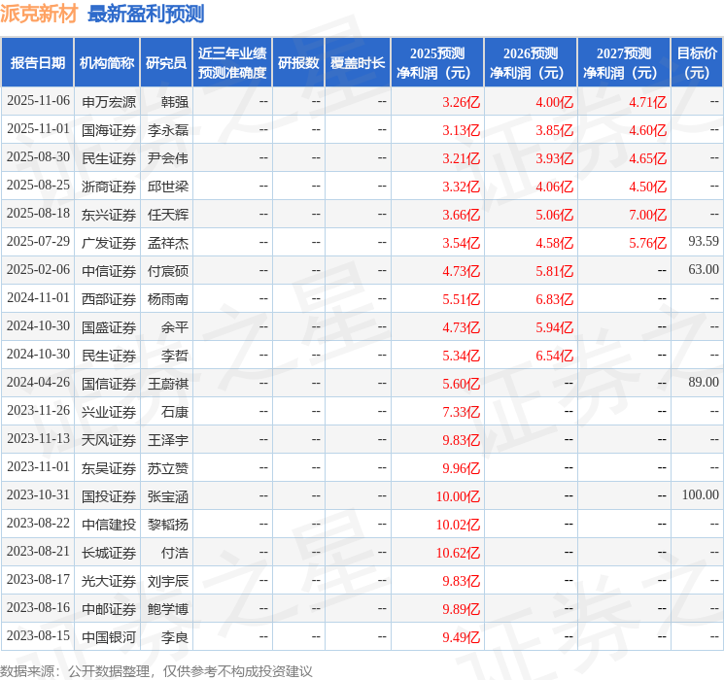This screenshot has width=724, height=680.
Task: Select analyst 韩强
Action: [x=175, y=102]
